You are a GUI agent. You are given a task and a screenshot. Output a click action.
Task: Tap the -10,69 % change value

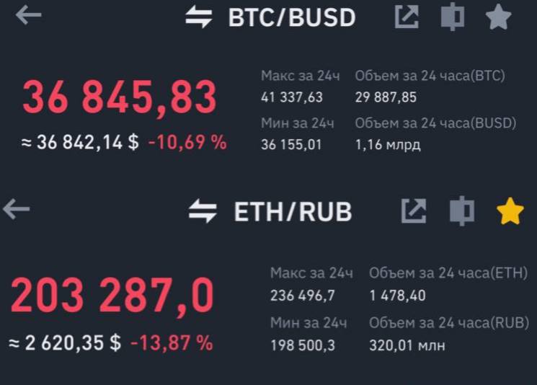[187, 142]
